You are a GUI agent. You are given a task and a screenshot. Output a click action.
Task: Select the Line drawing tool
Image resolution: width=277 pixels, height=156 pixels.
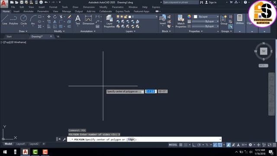(5, 19)
